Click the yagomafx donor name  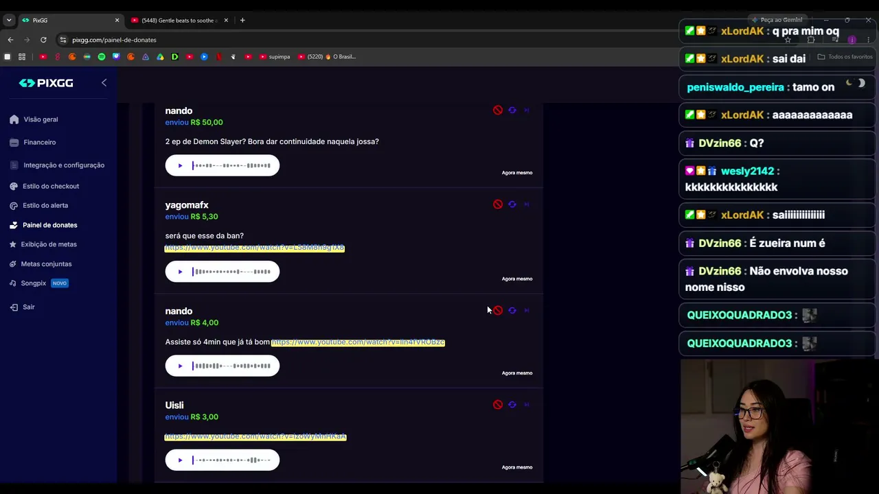tap(187, 205)
